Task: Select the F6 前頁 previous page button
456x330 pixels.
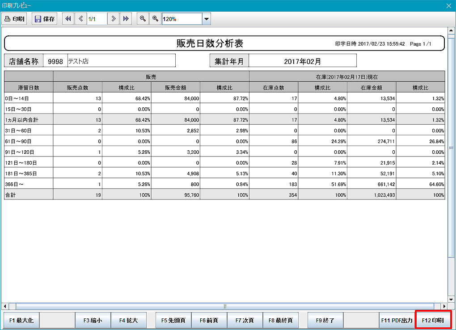Action: pos(209,320)
